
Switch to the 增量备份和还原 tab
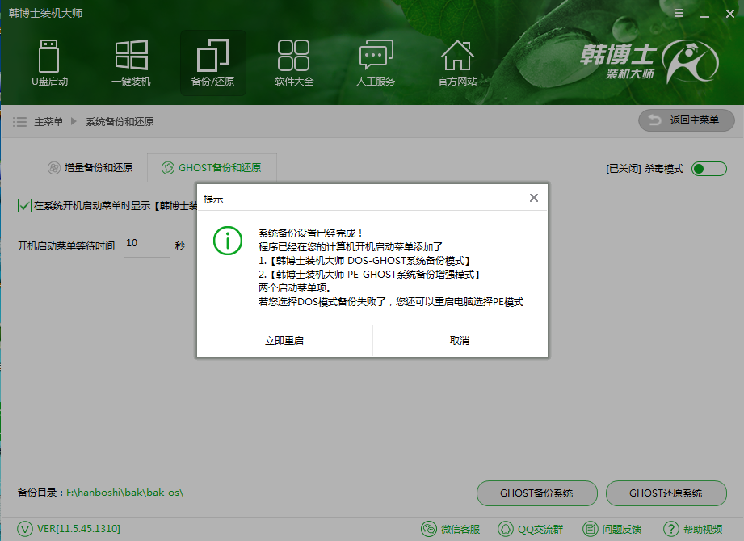click(91, 168)
